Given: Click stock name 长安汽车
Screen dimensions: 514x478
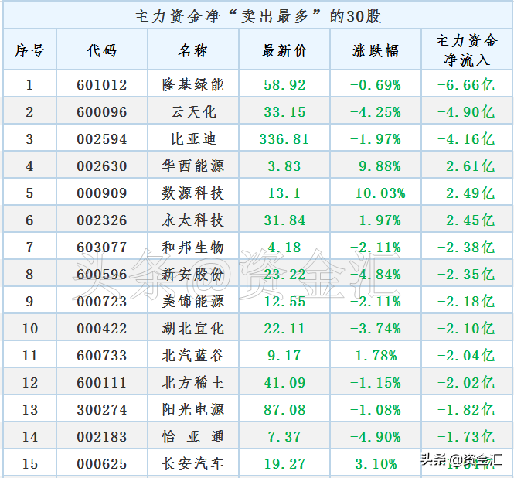Looking at the screenshot, I should [193, 463].
